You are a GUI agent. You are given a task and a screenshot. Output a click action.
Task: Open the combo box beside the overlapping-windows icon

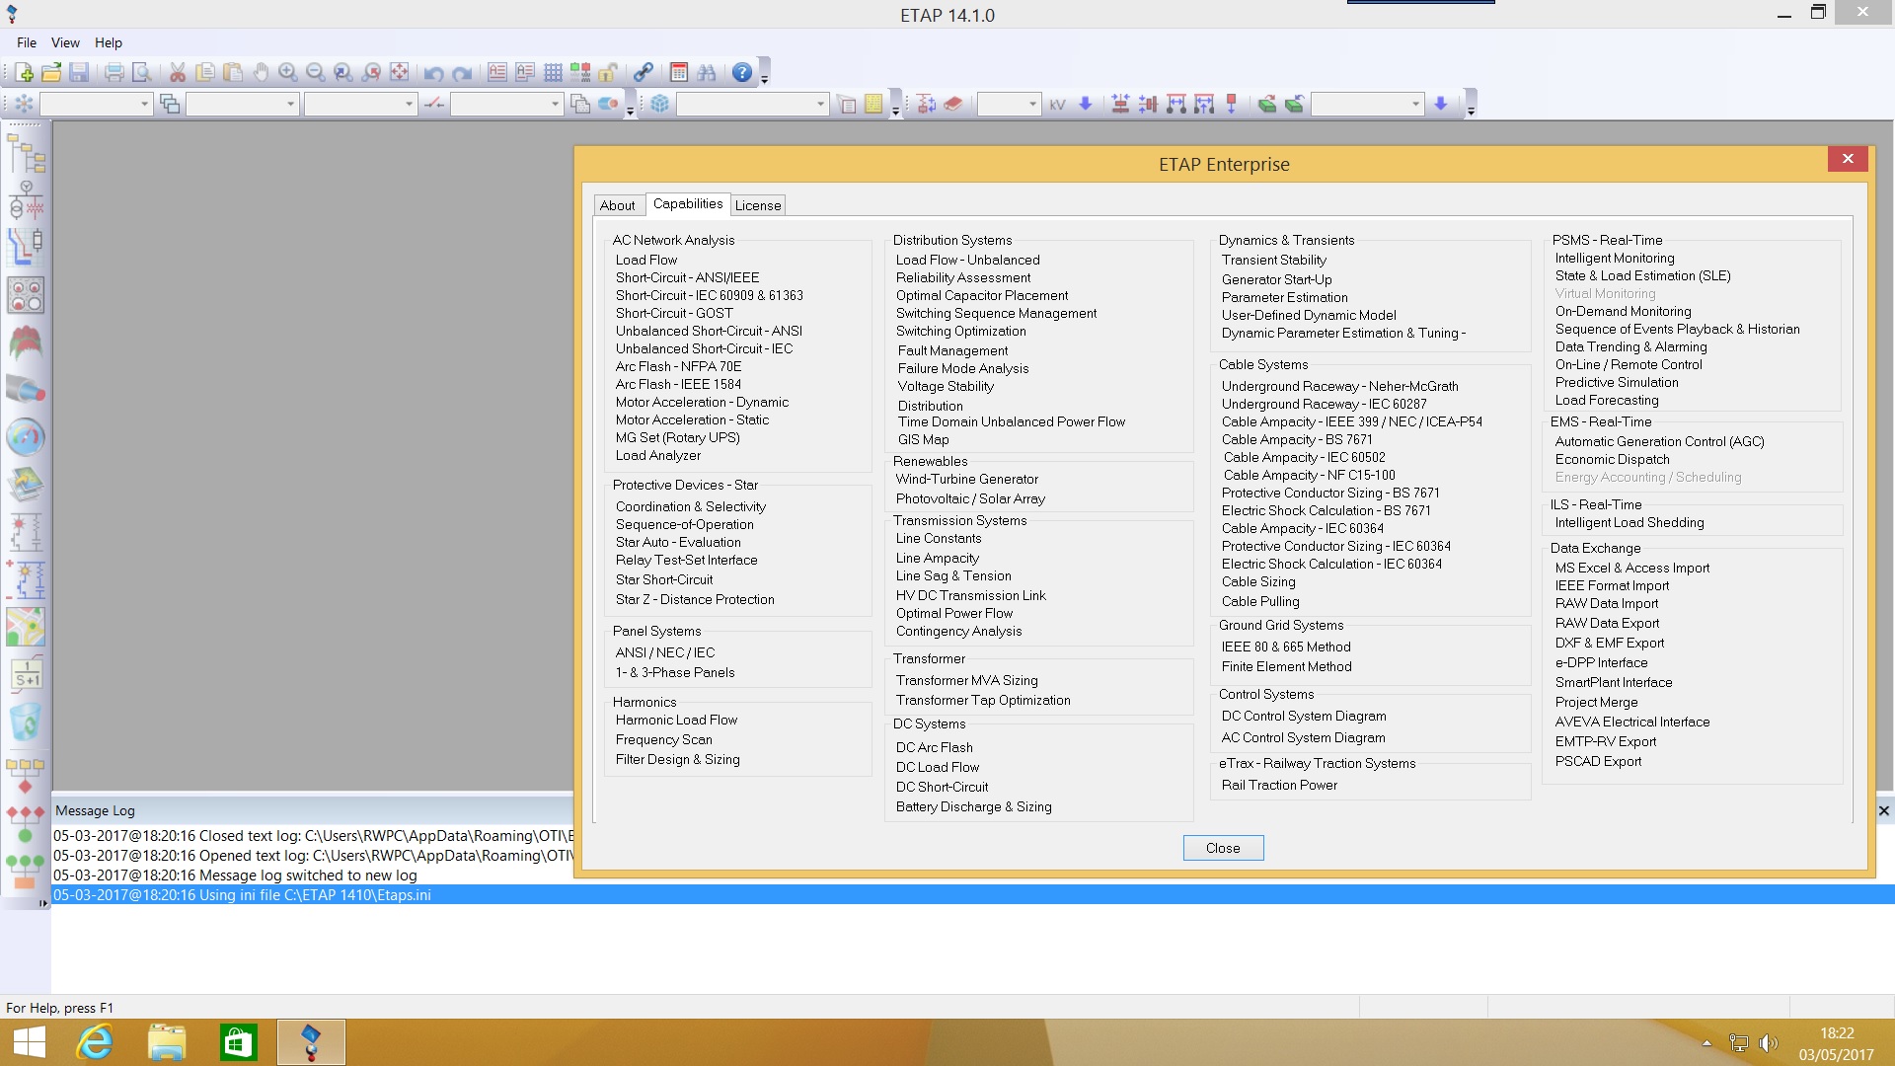coord(242,104)
